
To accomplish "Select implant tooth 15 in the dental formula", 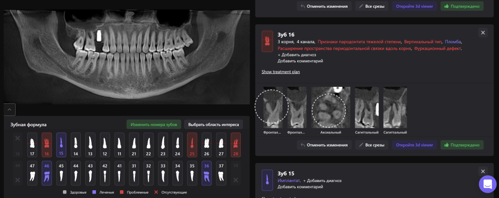I will pyautogui.click(x=61, y=145).
